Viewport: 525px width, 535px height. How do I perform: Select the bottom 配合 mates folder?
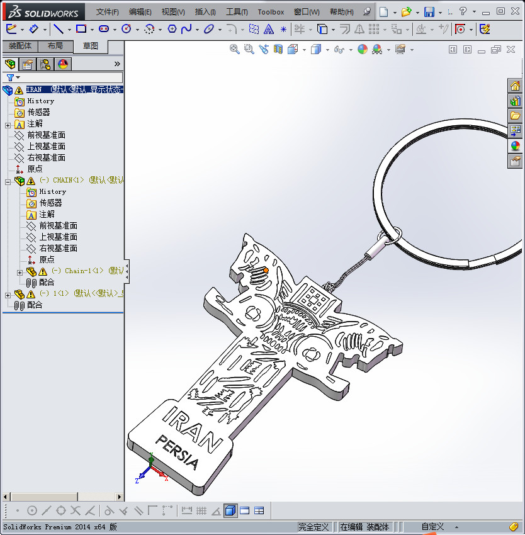(35, 305)
